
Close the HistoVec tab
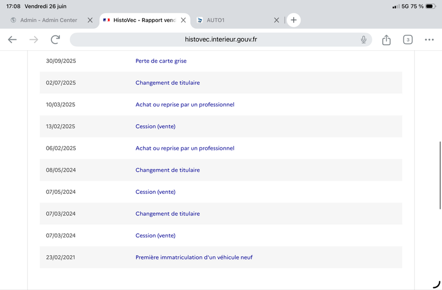(183, 20)
